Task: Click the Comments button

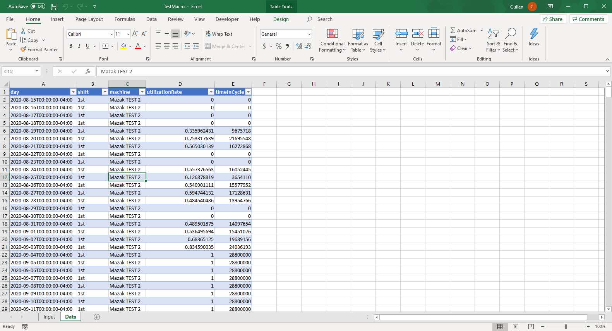Action: pyautogui.click(x=588, y=19)
